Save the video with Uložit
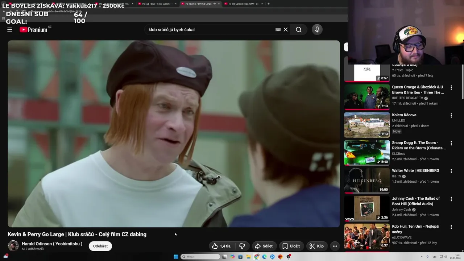 [291, 246]
